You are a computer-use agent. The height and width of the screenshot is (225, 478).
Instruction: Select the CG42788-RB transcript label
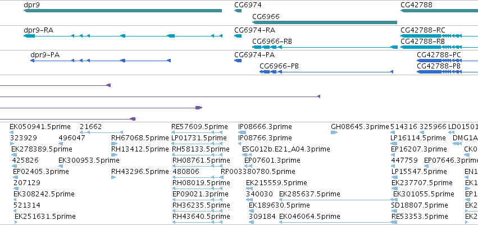coord(422,42)
